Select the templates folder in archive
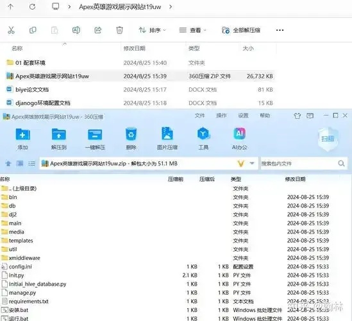This screenshot has width=352, height=321. (x=17, y=241)
